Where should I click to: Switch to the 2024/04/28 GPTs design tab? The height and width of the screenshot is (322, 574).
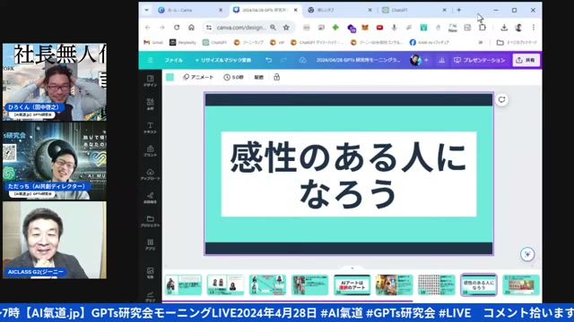tap(265, 10)
